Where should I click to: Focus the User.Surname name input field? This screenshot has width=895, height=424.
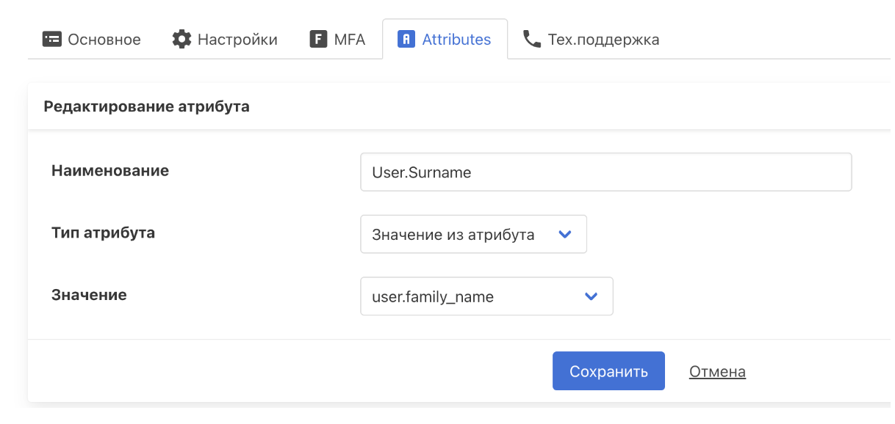[605, 172]
